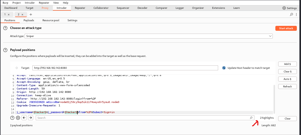Open the vertical dots menu at top right
301x135 pixels.
[x=296, y=14]
